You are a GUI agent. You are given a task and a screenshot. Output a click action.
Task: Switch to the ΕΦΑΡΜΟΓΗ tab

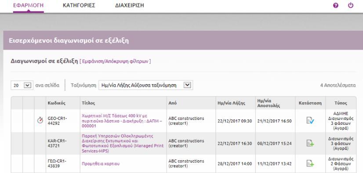(28, 5)
